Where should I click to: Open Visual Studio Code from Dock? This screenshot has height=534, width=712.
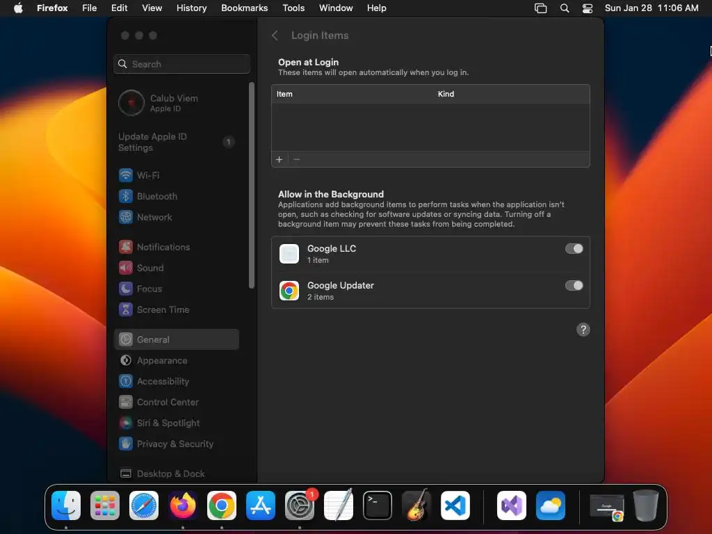coord(455,505)
